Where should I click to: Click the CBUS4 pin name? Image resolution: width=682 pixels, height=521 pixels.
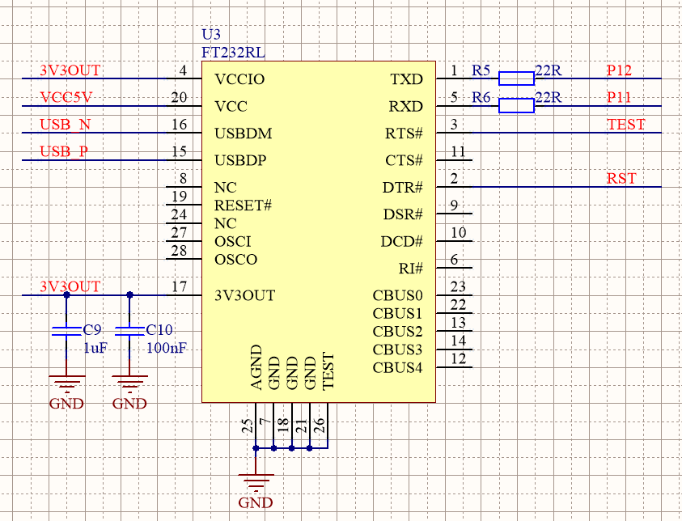coord(397,368)
